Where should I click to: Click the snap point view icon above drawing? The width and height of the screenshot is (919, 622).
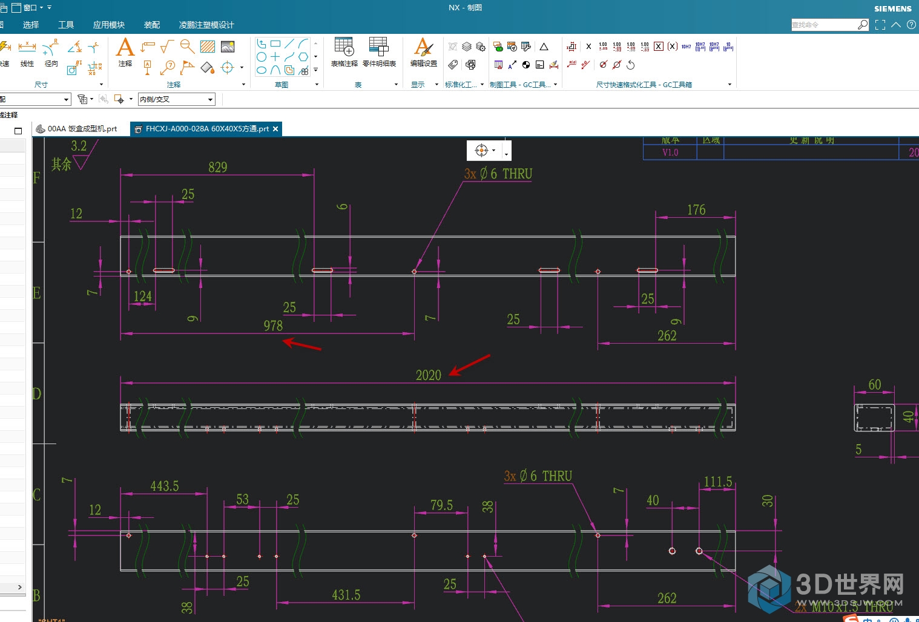[482, 150]
